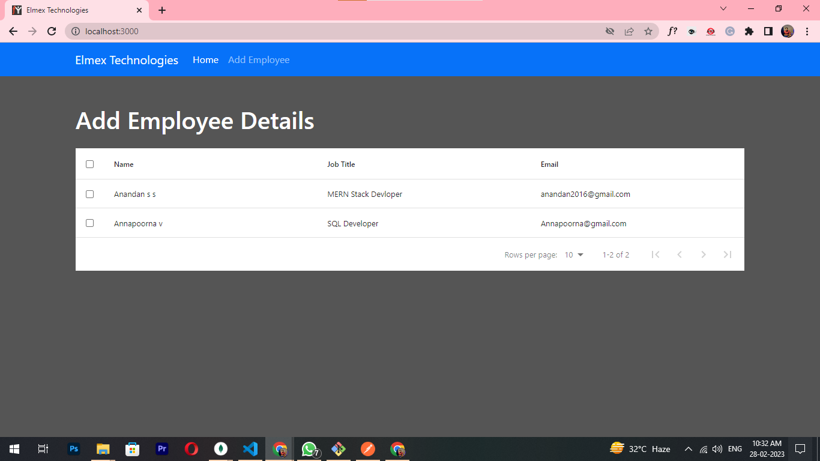820x461 pixels.
Task: Open the eye extension icon
Action: [x=692, y=31]
